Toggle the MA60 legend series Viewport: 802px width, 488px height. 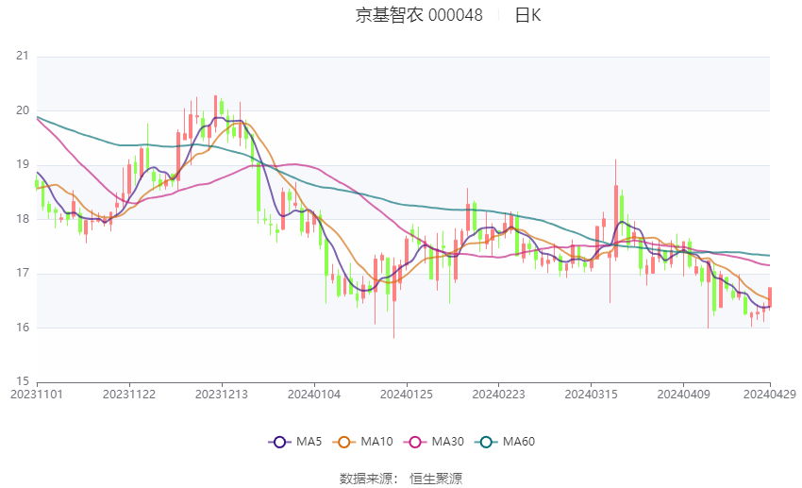505,442
